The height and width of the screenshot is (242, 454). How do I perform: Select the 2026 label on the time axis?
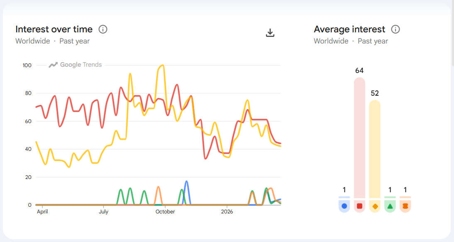tap(227, 212)
